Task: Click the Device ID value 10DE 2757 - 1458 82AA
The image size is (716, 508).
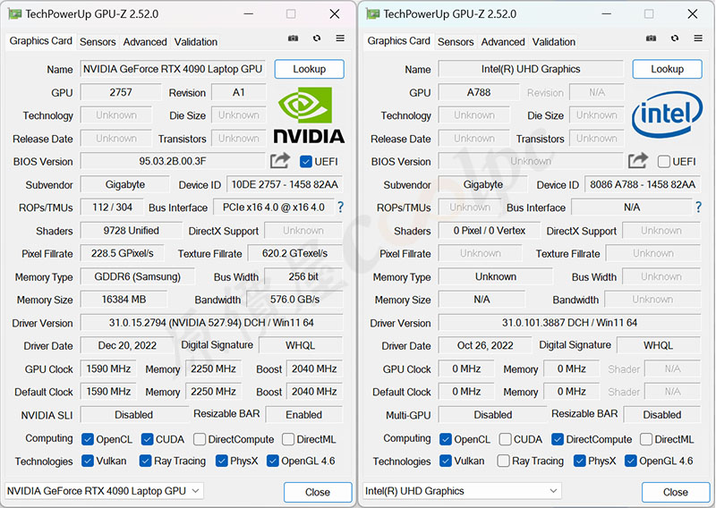Action: 285,184
